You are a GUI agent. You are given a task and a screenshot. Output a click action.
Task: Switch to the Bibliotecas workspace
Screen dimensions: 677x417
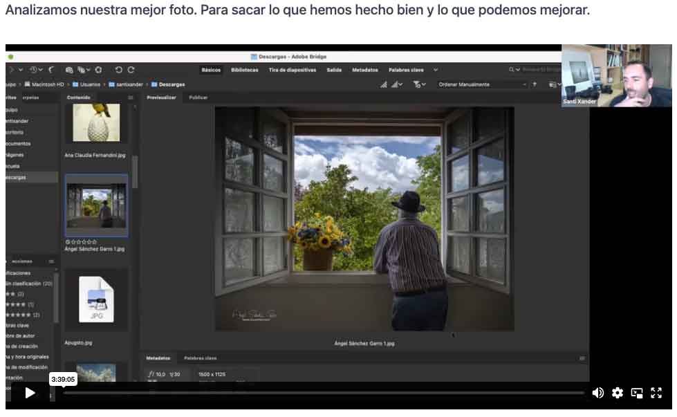click(244, 70)
